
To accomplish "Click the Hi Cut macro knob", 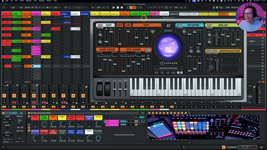I will click(98, 123).
